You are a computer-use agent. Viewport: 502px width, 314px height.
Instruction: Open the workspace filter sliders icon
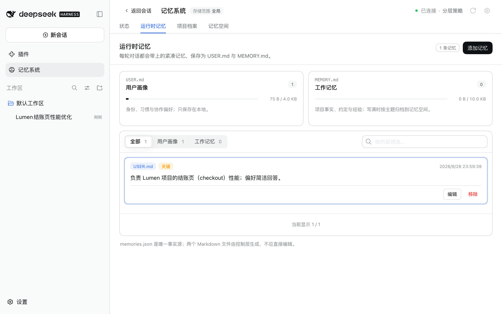(87, 88)
